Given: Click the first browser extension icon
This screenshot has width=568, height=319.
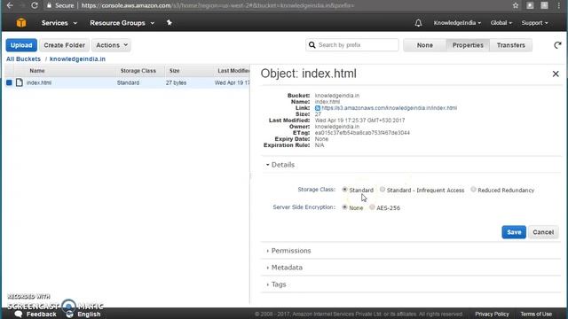Looking at the screenshot, I should tap(530, 5).
